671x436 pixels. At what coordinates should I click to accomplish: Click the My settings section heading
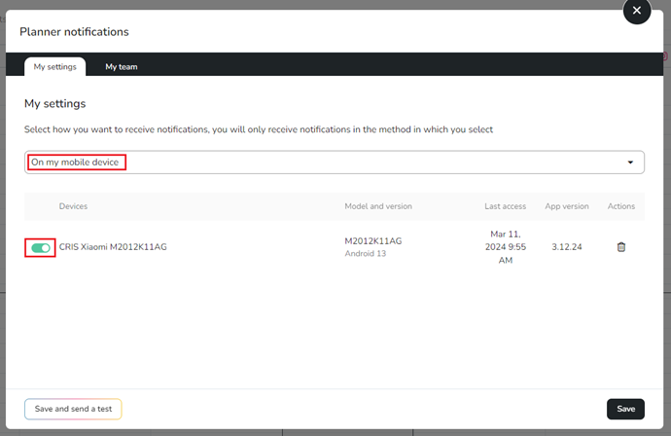54,103
